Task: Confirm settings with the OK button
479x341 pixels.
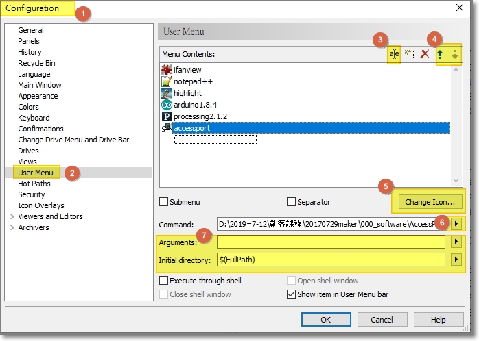Action: 325,320
